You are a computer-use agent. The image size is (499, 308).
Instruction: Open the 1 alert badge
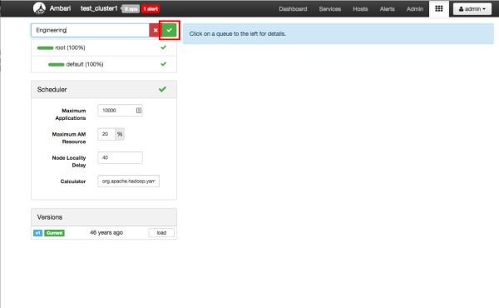(151, 9)
